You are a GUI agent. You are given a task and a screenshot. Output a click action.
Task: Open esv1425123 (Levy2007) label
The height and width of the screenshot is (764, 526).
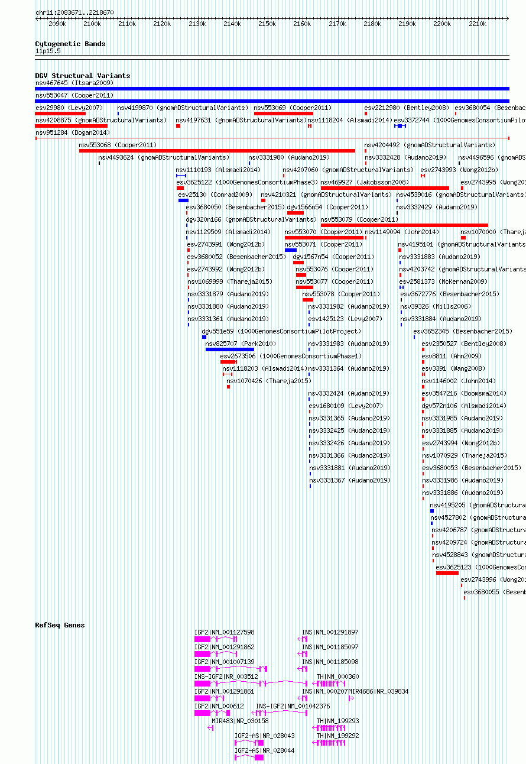coord(345,319)
